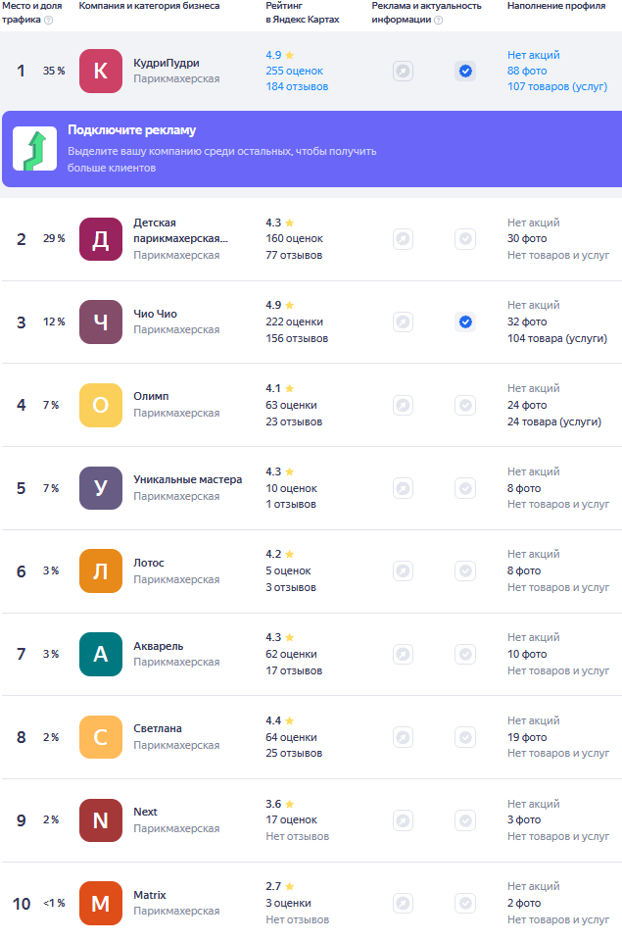The height and width of the screenshot is (941, 622).
Task: Click the grey verification mark for Уникальные мастера
Action: point(465,488)
